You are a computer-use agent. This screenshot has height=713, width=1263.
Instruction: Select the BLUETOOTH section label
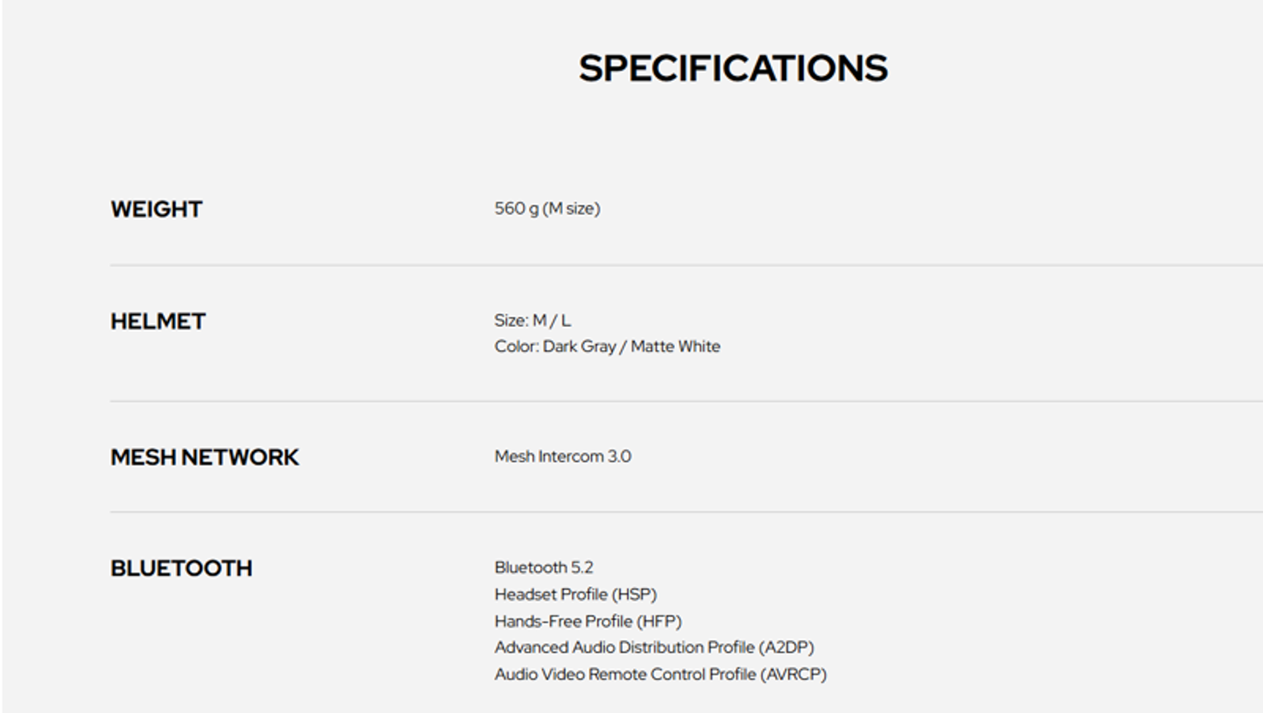pyautogui.click(x=181, y=568)
